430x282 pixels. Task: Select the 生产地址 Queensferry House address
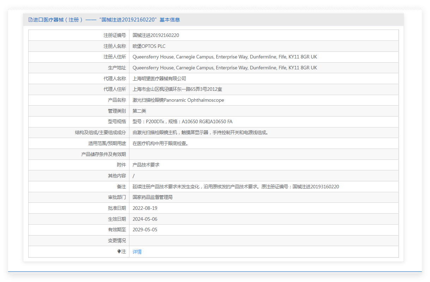coord(225,68)
